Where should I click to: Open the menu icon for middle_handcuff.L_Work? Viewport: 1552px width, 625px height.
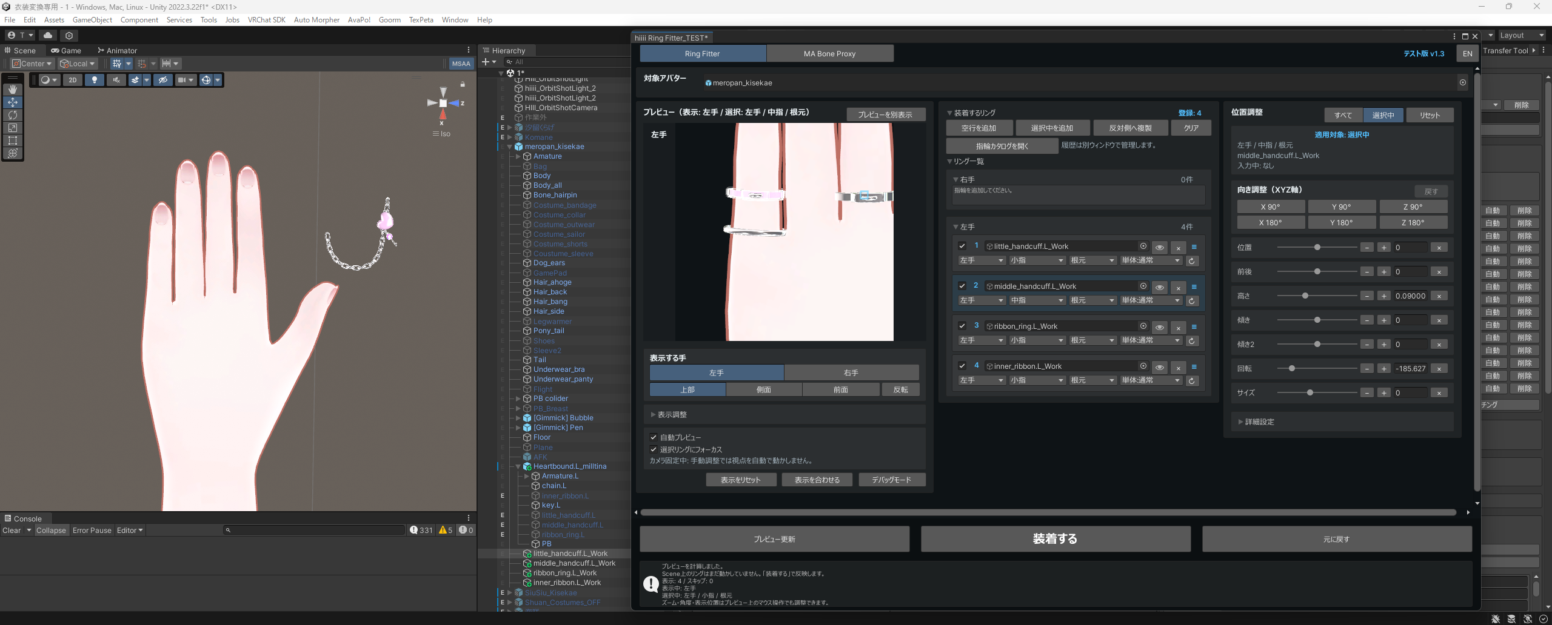point(1194,286)
